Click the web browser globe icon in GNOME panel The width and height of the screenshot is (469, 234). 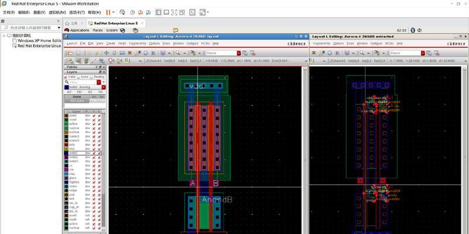click(123, 30)
